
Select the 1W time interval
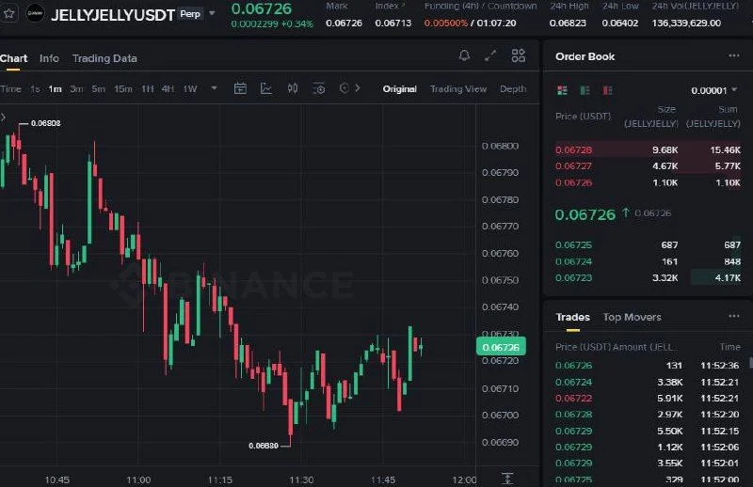pyautogui.click(x=190, y=89)
